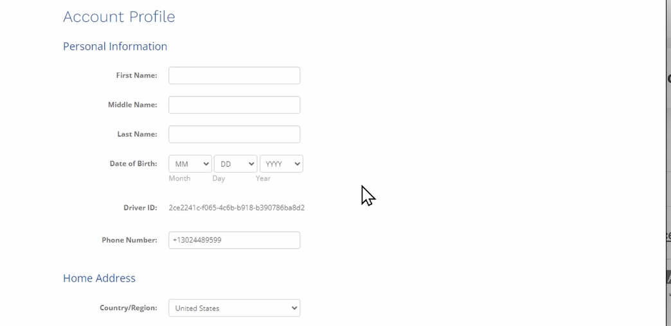Screen dimensions: 671x326
Task: Open the DD day dropdown
Action: click(x=235, y=164)
